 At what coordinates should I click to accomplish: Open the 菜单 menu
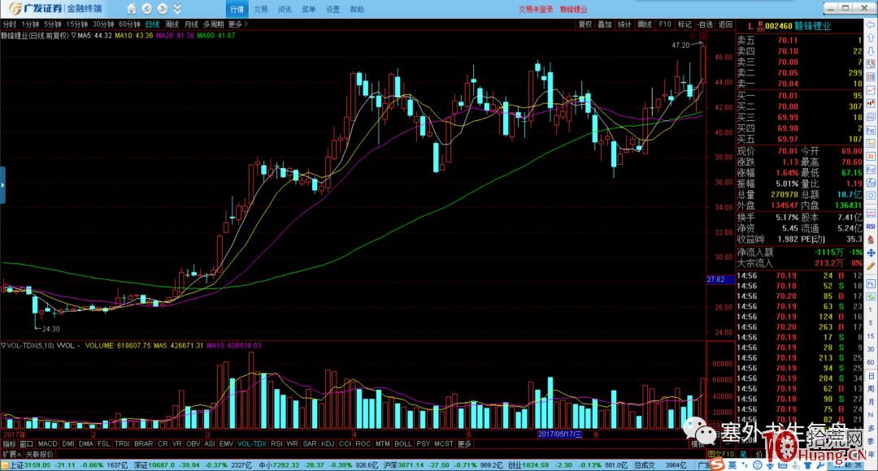[309, 10]
